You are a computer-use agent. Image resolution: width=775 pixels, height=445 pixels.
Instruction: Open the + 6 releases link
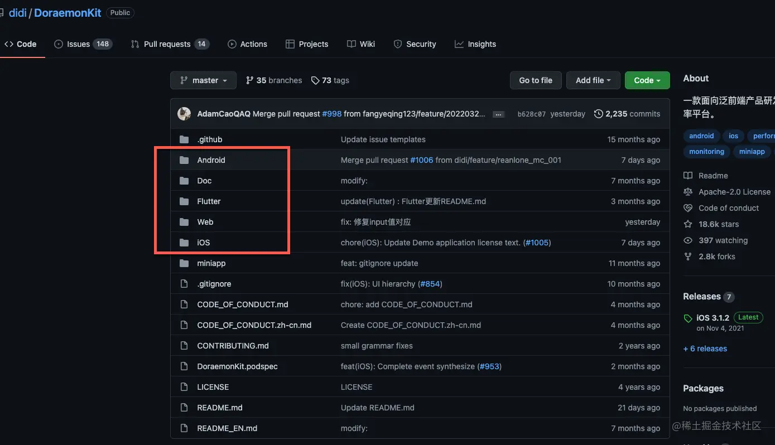[705, 349]
